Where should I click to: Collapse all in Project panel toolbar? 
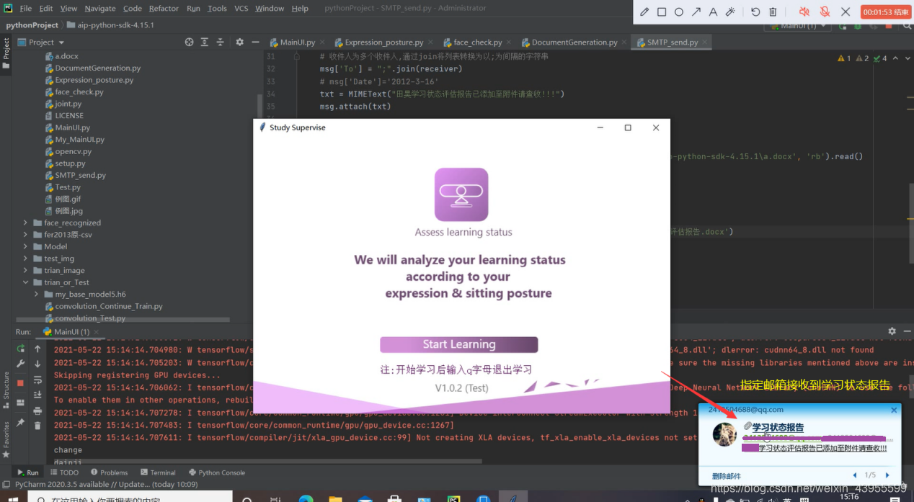(x=221, y=42)
